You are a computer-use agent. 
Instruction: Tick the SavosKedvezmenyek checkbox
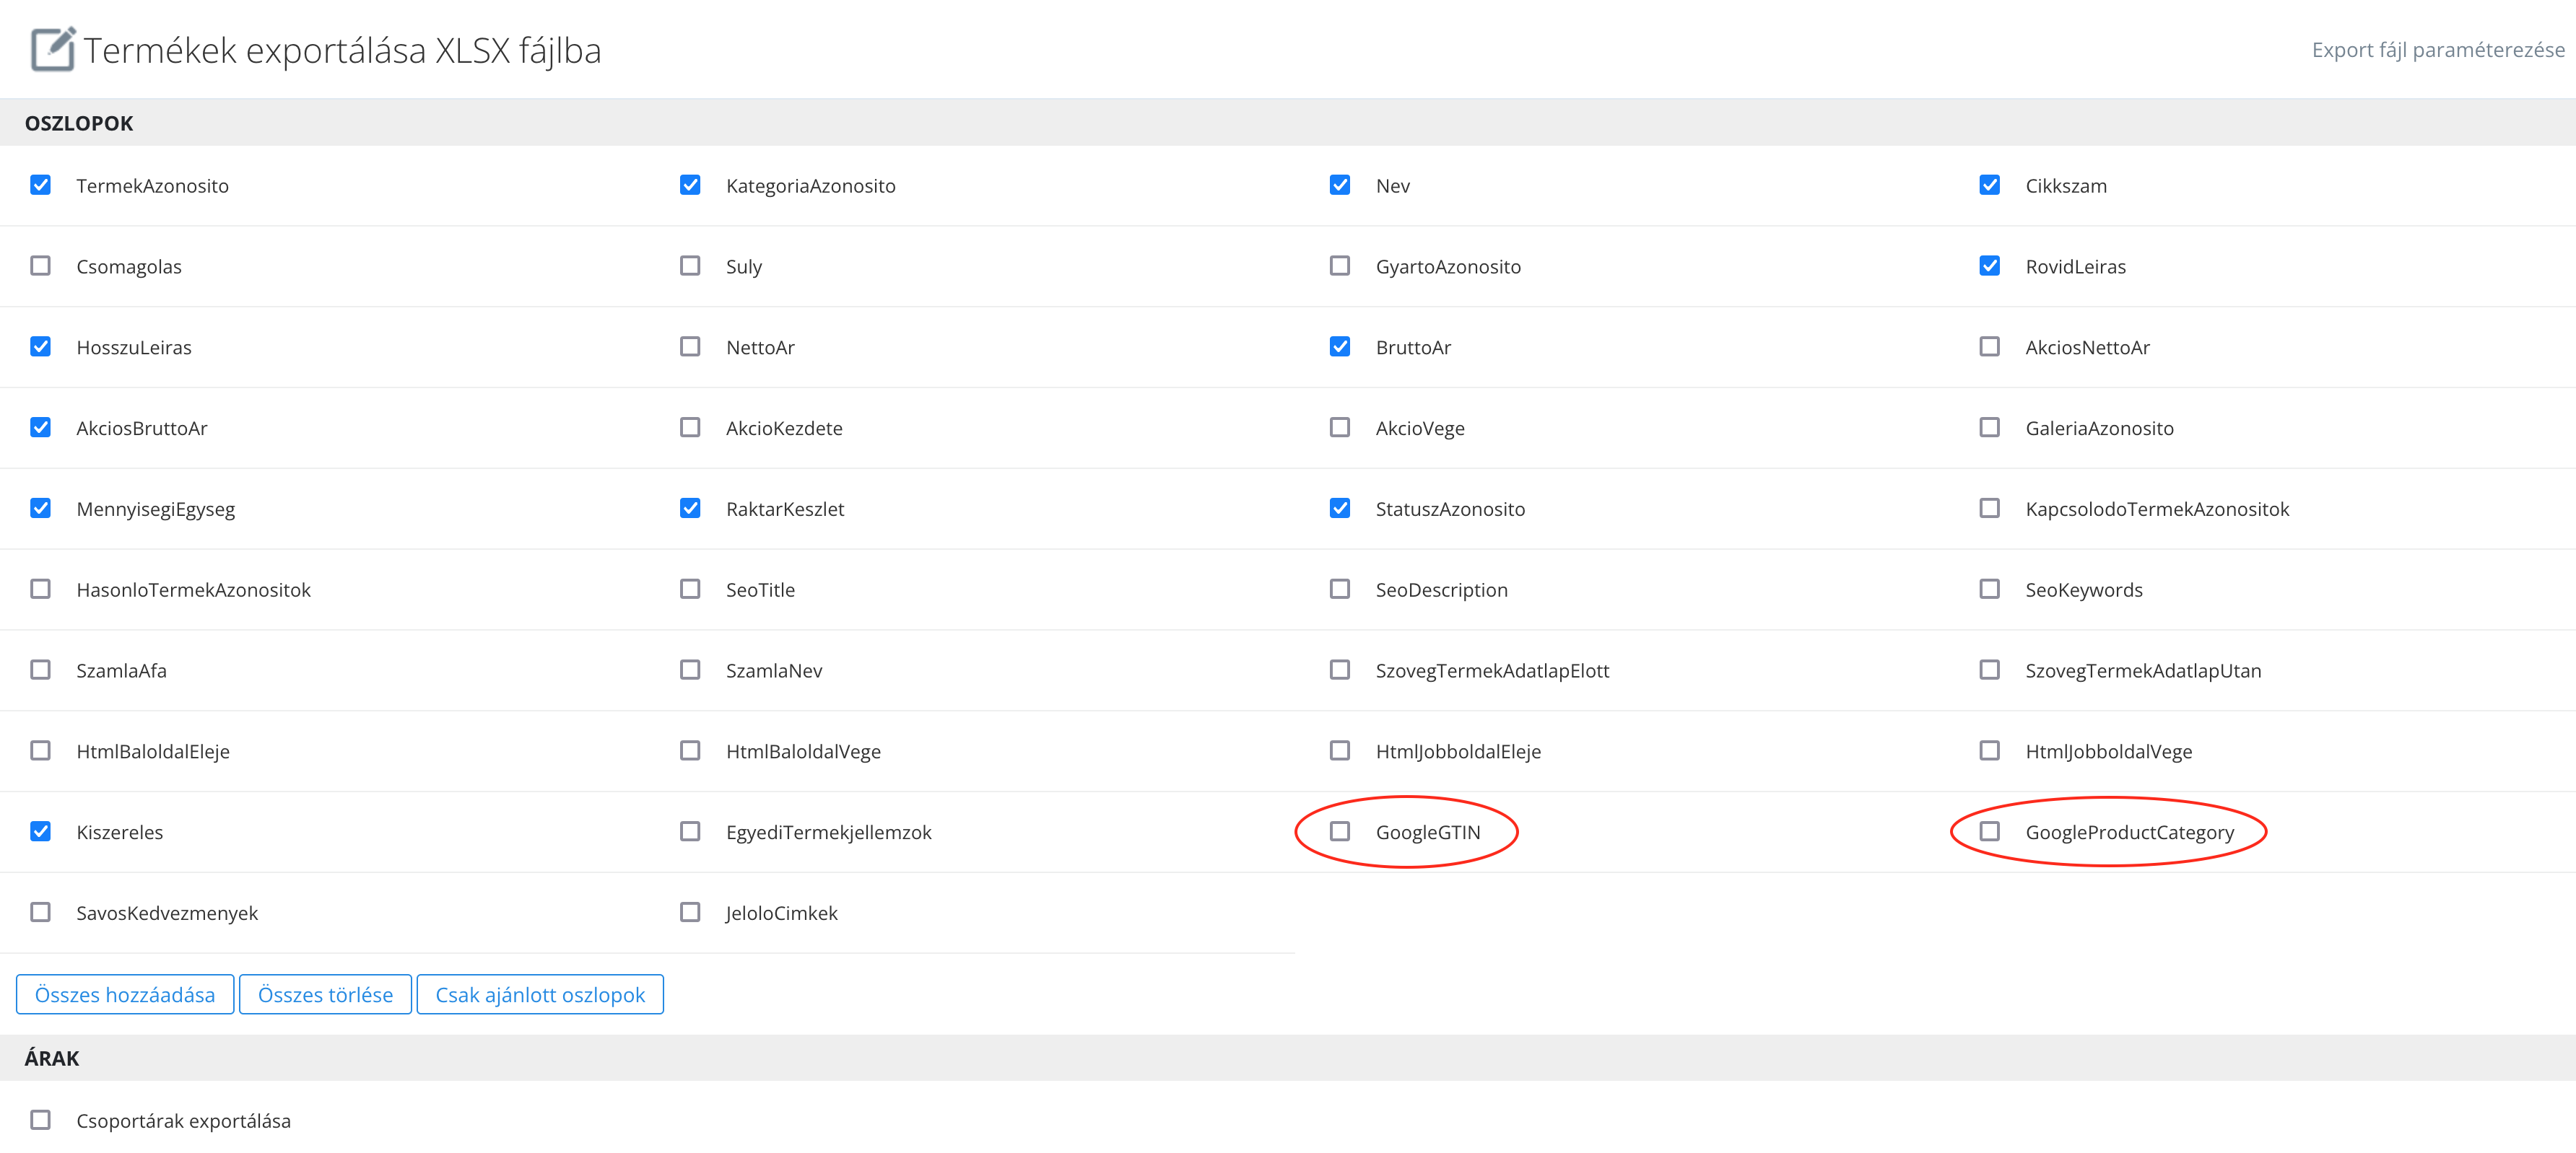pos(40,913)
